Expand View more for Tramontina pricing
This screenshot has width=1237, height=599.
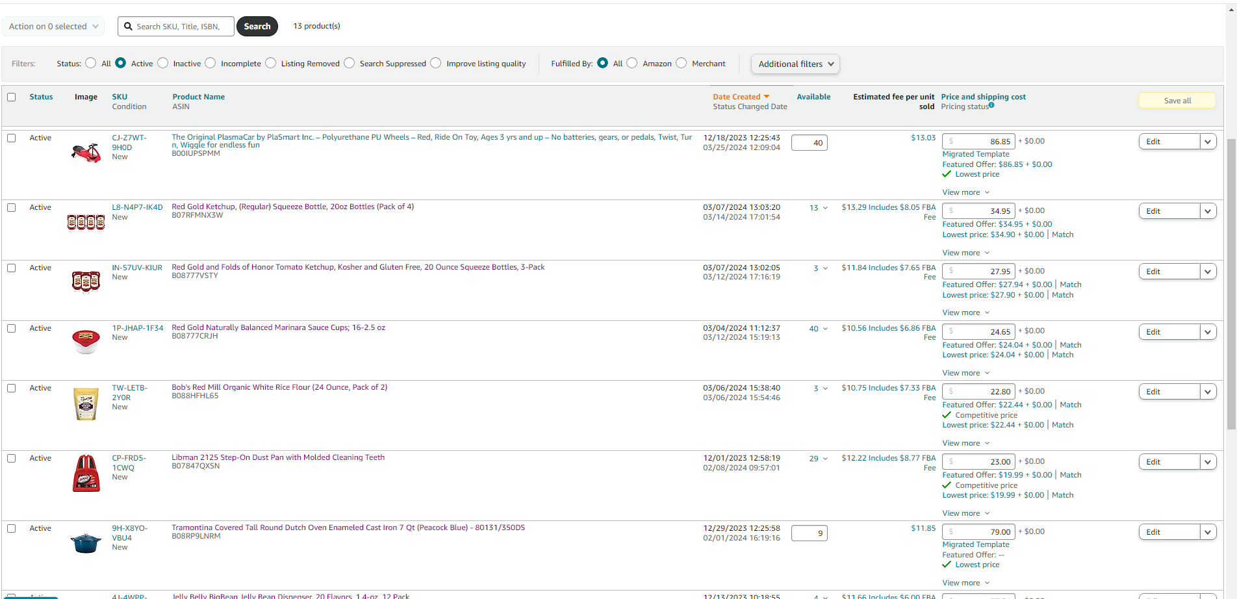(965, 583)
